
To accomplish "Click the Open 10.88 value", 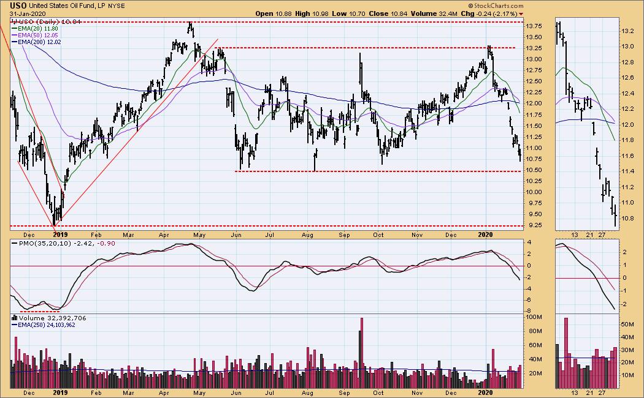I will [x=273, y=13].
